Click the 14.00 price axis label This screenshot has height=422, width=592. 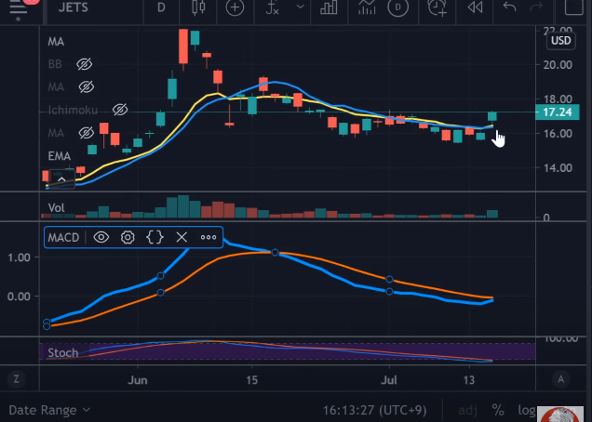click(x=558, y=167)
